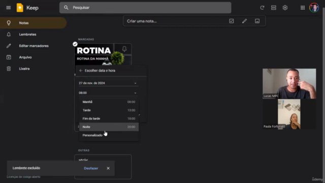Create a new note with image
This screenshot has width=325, height=183.
click(x=257, y=21)
